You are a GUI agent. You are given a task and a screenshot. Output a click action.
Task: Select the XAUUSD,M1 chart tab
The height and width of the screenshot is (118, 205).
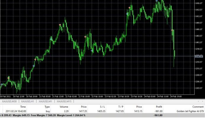(x=46, y=101)
